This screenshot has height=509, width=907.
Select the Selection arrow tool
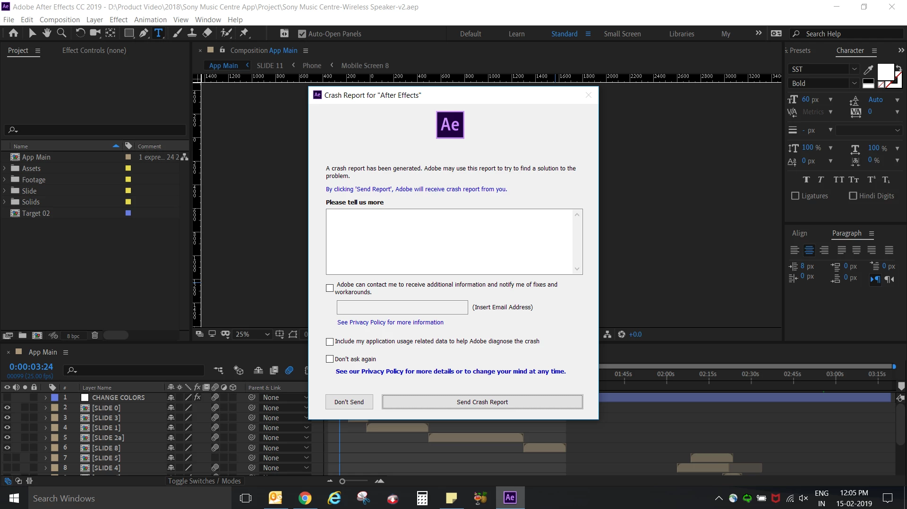[32, 33]
